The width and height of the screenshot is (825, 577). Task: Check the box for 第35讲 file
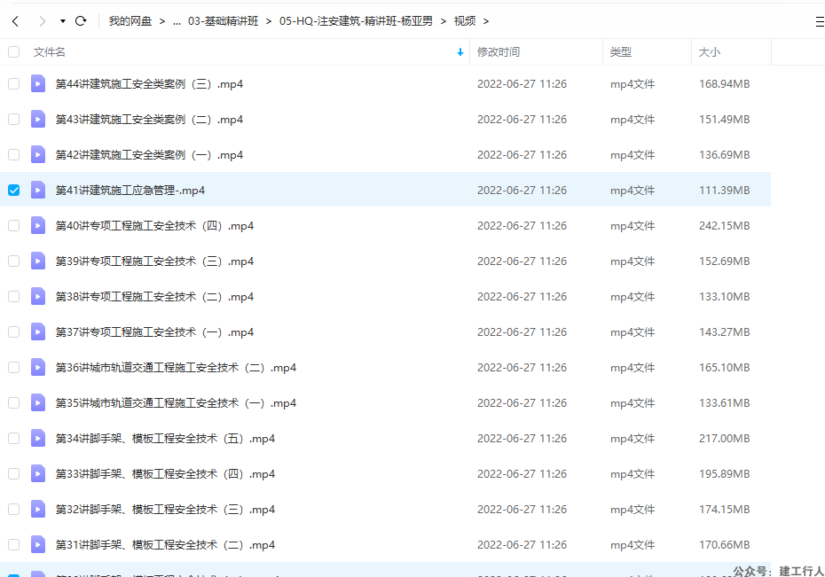tap(13, 403)
